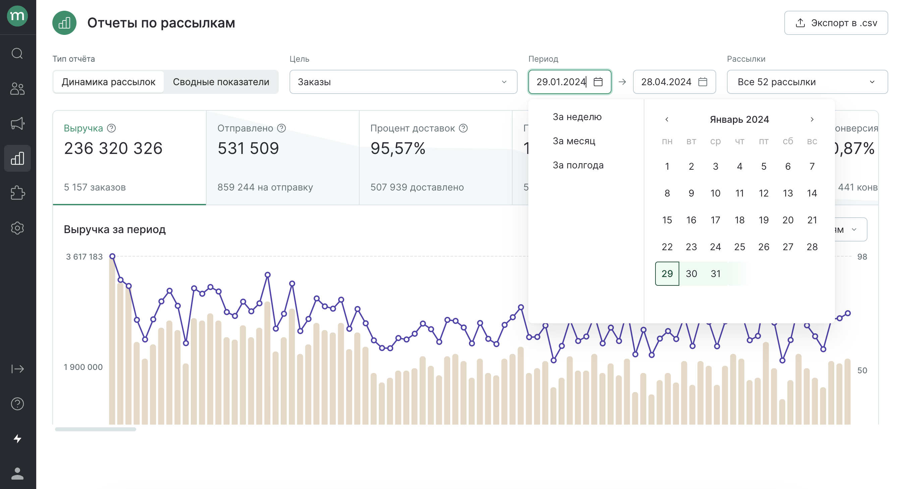Pick January 18 in the calendar

point(740,220)
